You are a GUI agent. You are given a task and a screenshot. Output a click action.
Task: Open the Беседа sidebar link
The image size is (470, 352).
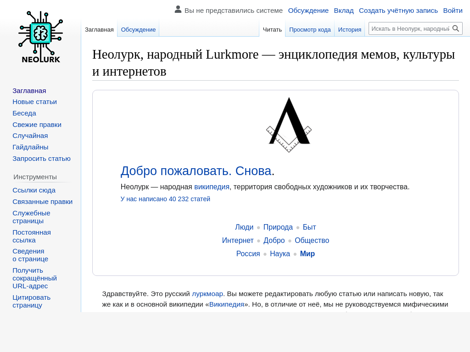24,113
